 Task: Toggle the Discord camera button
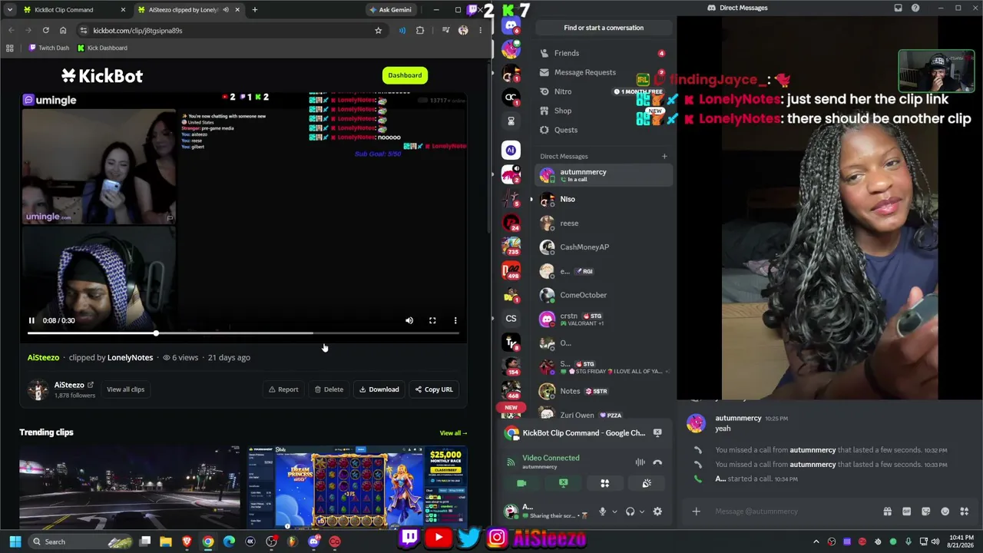tap(521, 483)
